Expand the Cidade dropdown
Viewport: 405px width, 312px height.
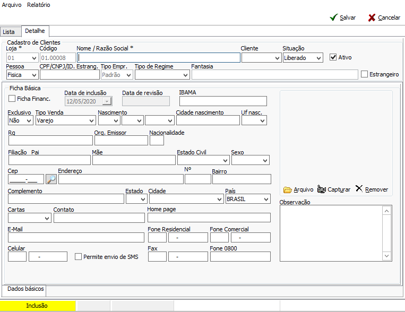coord(220,199)
